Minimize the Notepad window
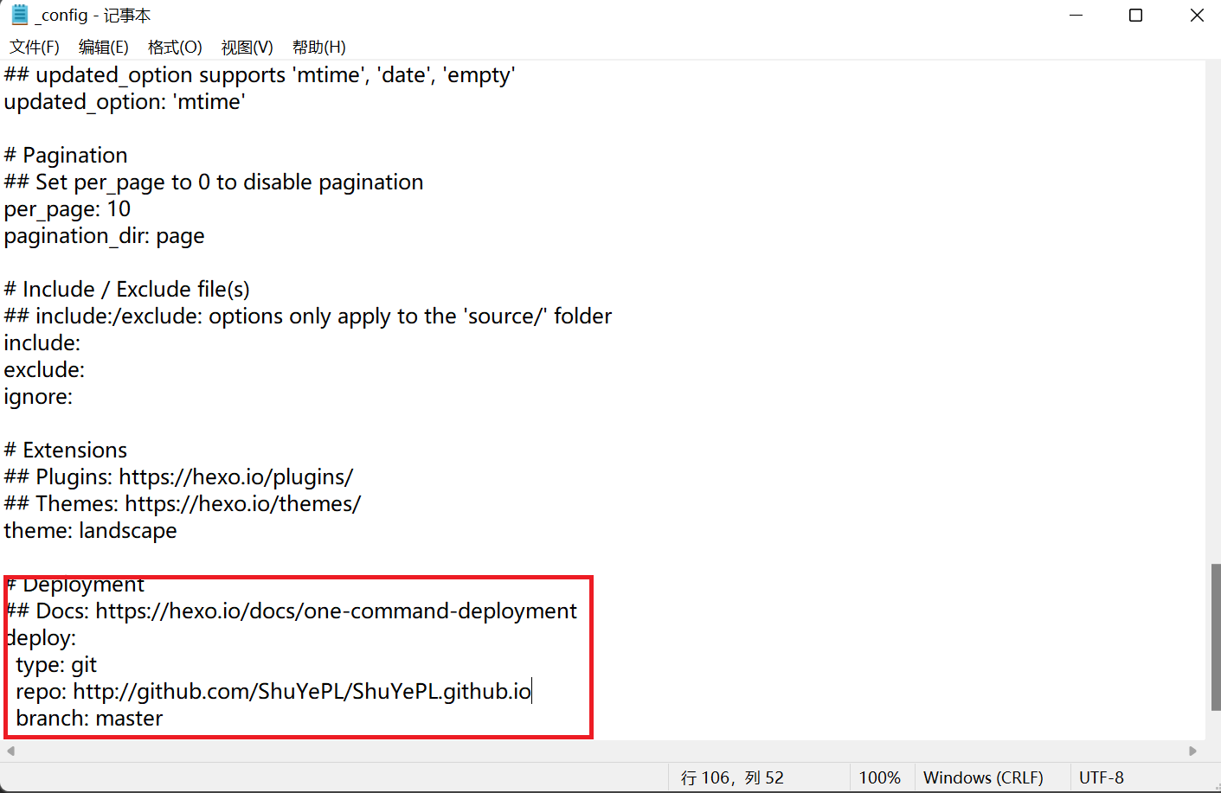 tap(1076, 16)
